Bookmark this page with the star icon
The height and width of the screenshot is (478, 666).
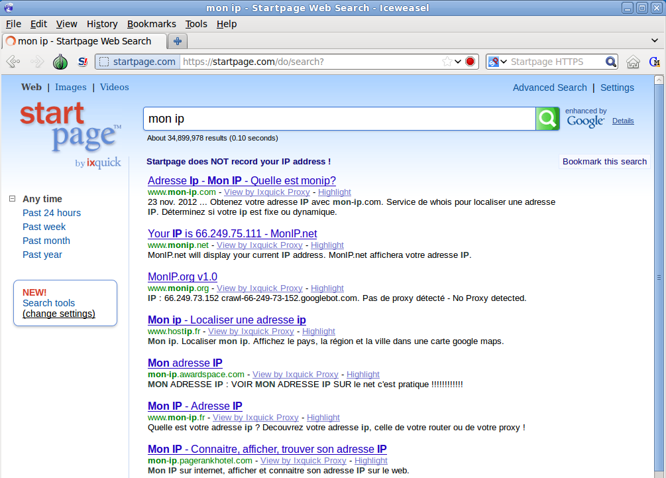[447, 62]
